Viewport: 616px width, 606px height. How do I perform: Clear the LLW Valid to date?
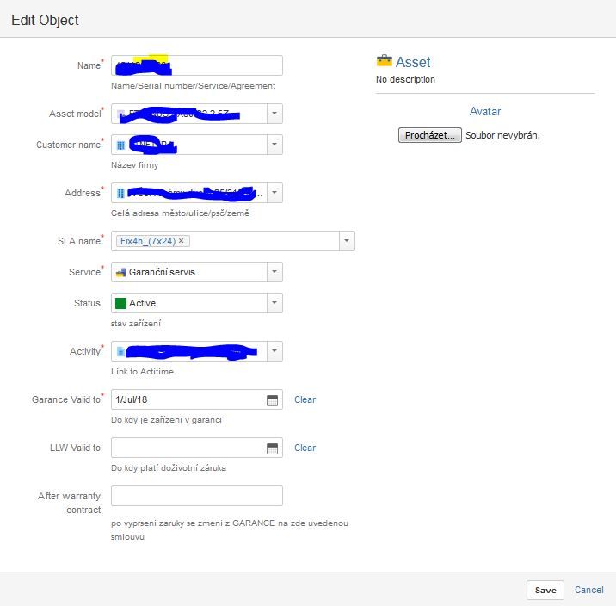tap(305, 448)
